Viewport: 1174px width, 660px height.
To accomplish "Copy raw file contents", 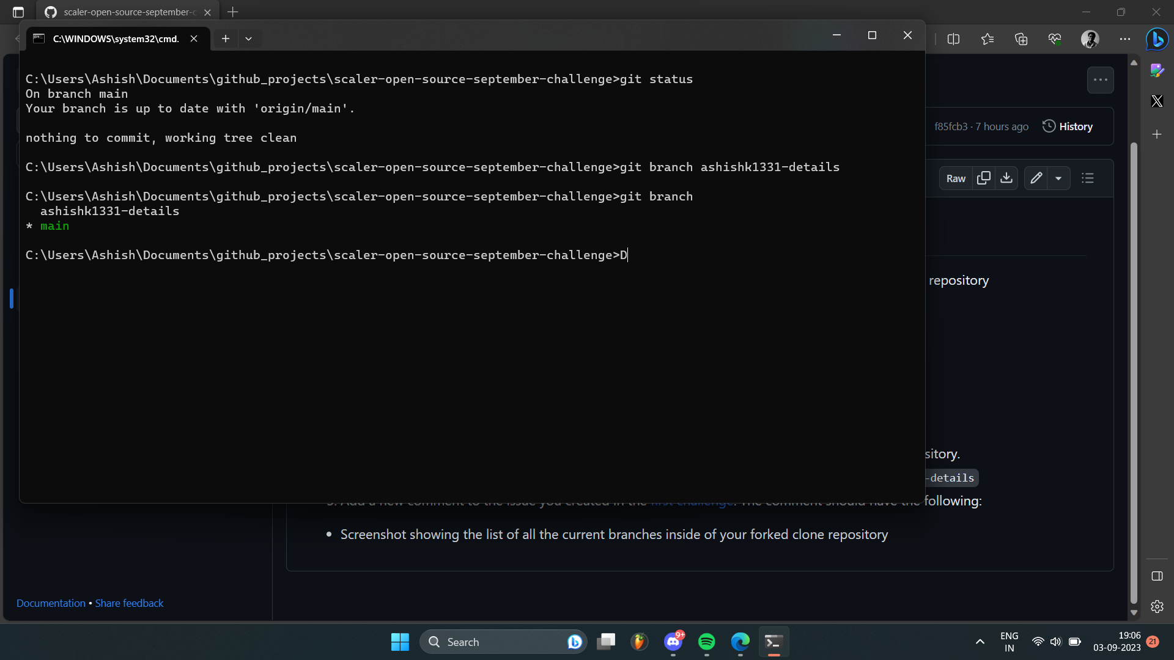I will pos(984,178).
